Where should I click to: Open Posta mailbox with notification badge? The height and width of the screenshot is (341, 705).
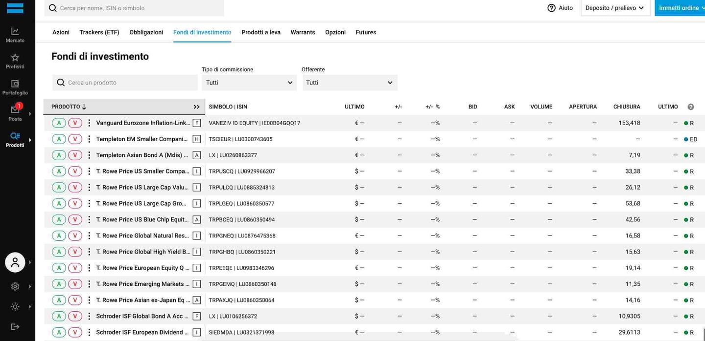[15, 109]
